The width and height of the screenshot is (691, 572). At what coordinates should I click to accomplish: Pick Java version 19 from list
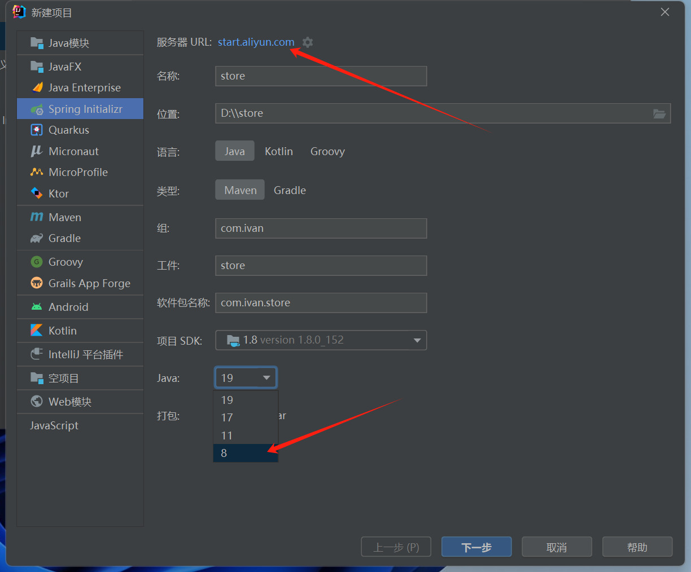click(x=246, y=400)
